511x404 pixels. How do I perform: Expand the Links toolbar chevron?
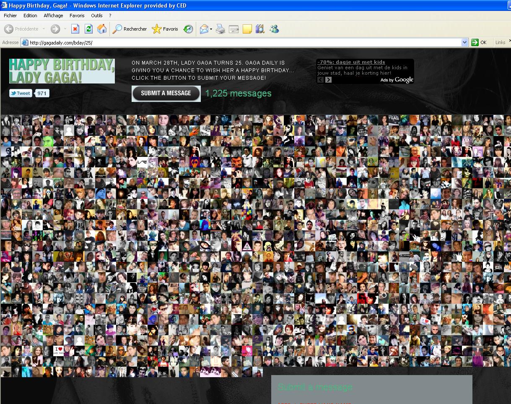(x=509, y=41)
